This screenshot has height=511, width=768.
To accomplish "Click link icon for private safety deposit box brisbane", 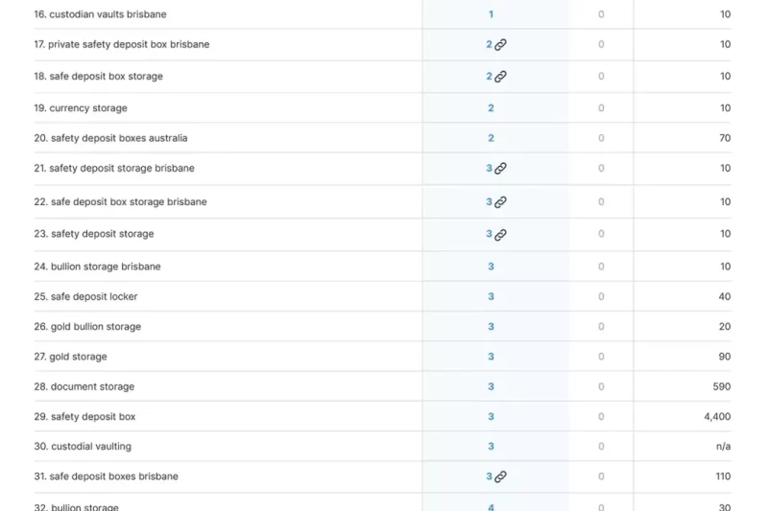I will 500,45.
